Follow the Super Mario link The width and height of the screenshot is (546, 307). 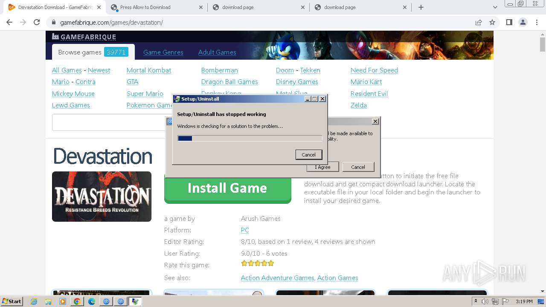[x=145, y=94]
